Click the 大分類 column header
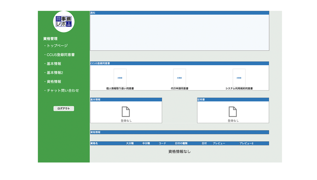The height and width of the screenshot is (180, 317). pos(130,143)
